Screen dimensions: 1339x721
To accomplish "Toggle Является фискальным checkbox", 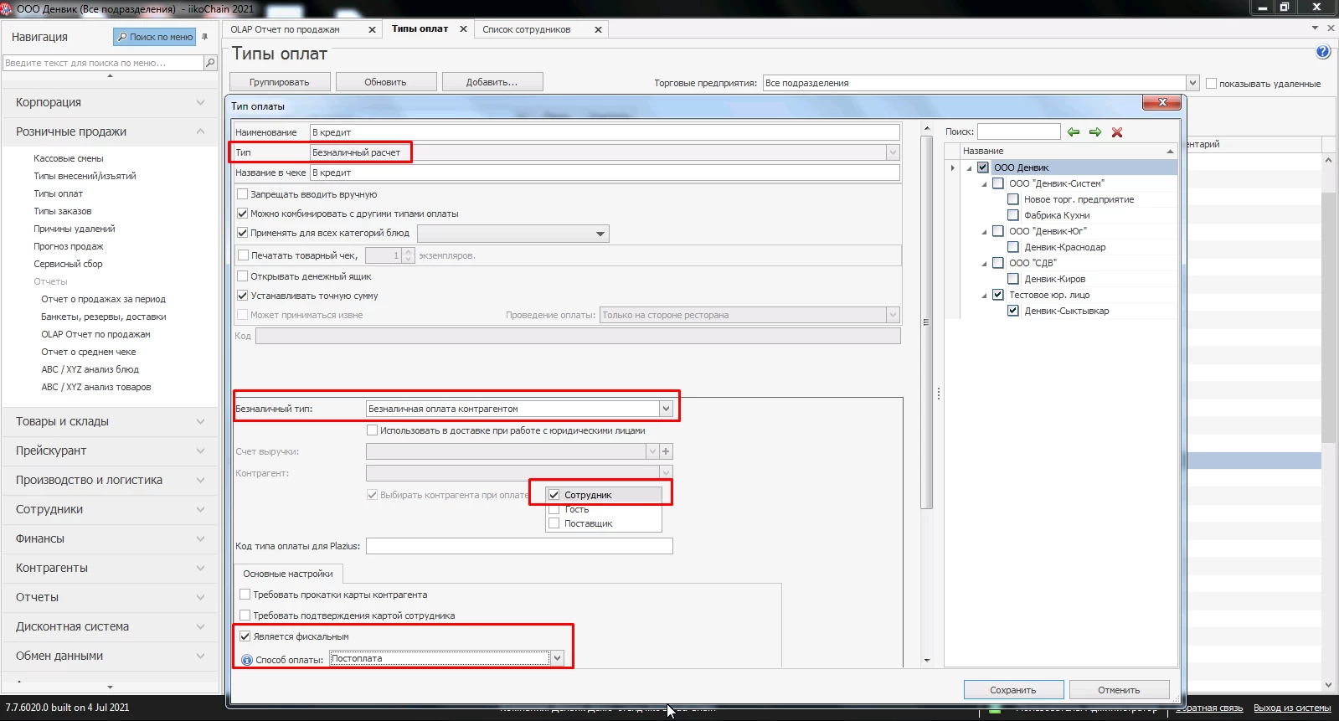I will tap(245, 636).
